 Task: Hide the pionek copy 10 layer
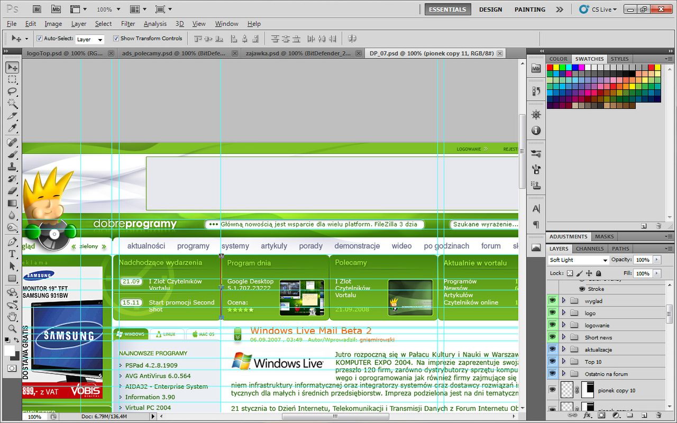(553, 390)
